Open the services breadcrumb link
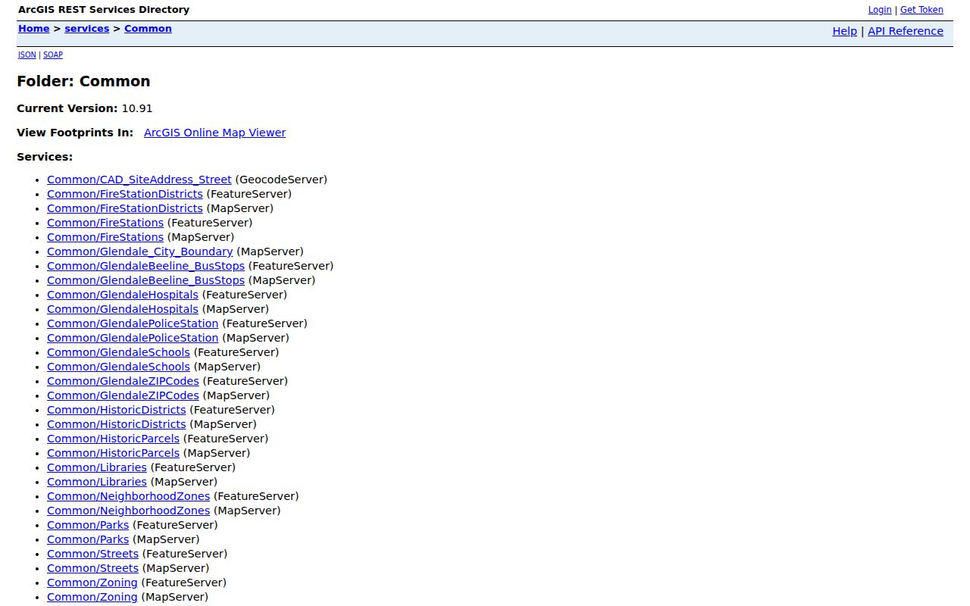This screenshot has height=606, width=970. [87, 29]
